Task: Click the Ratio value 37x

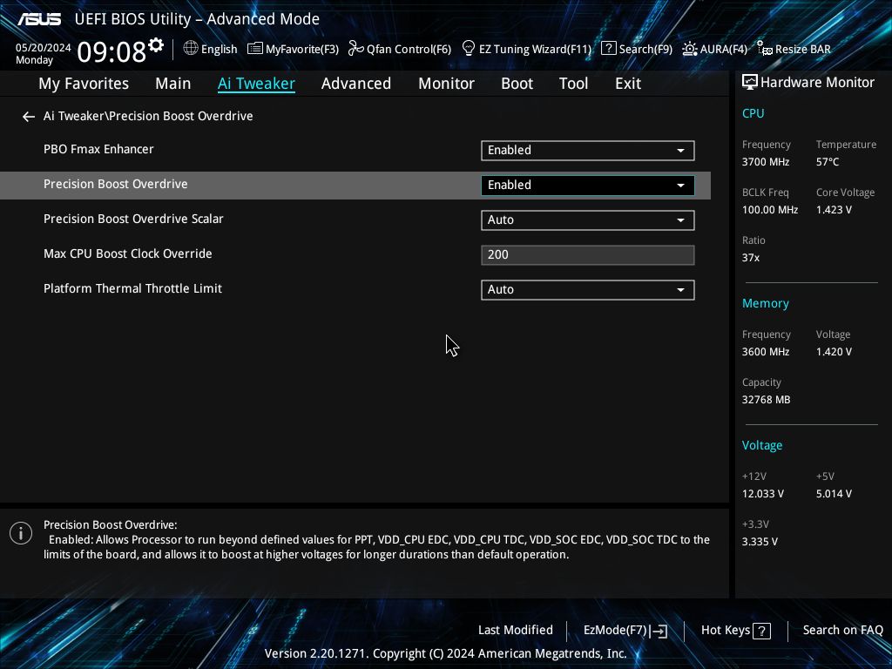Action: [750, 258]
